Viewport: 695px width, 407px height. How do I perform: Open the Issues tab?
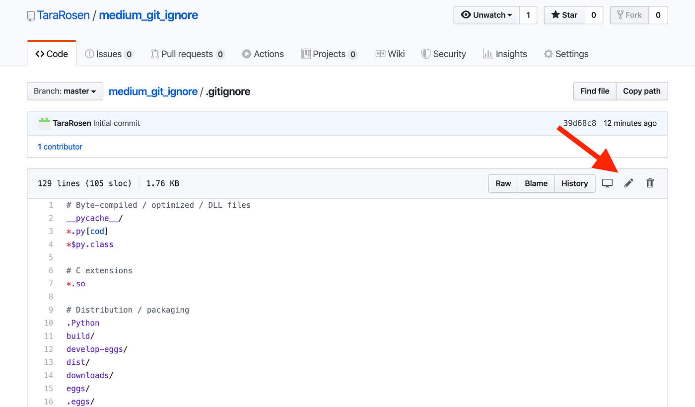pos(109,54)
